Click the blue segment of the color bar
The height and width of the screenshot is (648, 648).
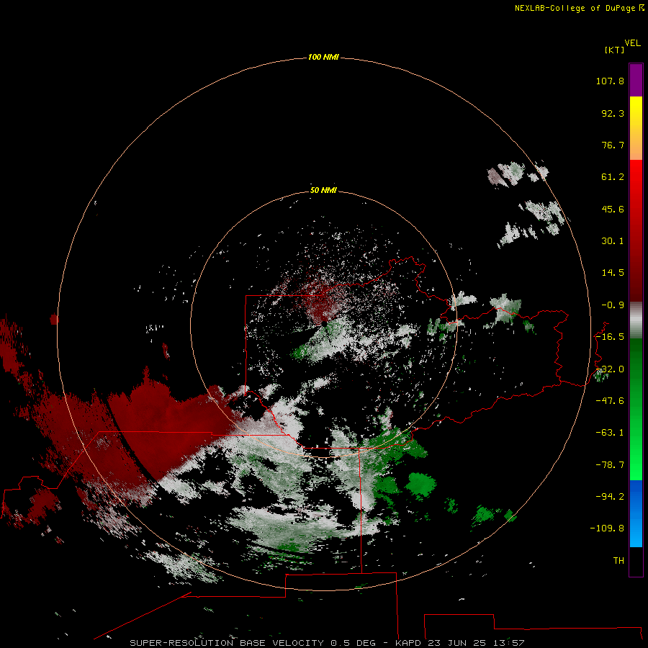point(636,513)
